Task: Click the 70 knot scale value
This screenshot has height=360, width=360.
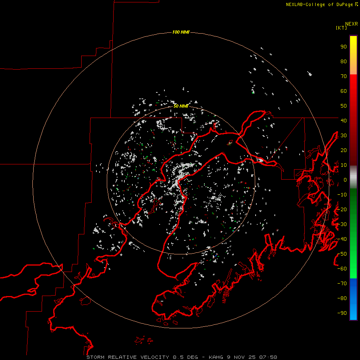Action: point(344,76)
